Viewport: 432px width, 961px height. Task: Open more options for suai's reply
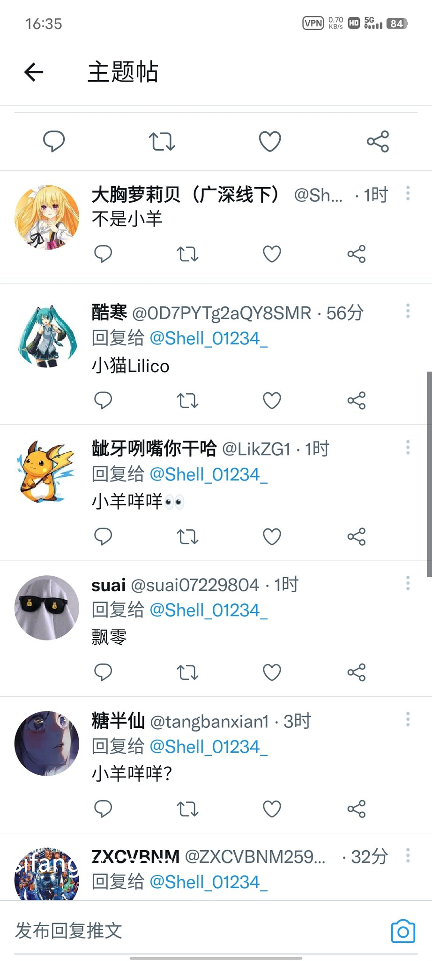[x=408, y=583]
